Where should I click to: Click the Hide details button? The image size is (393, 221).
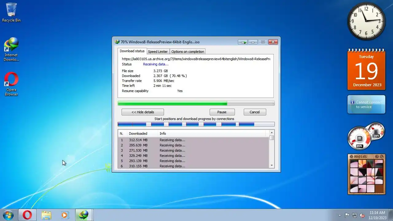click(x=143, y=112)
